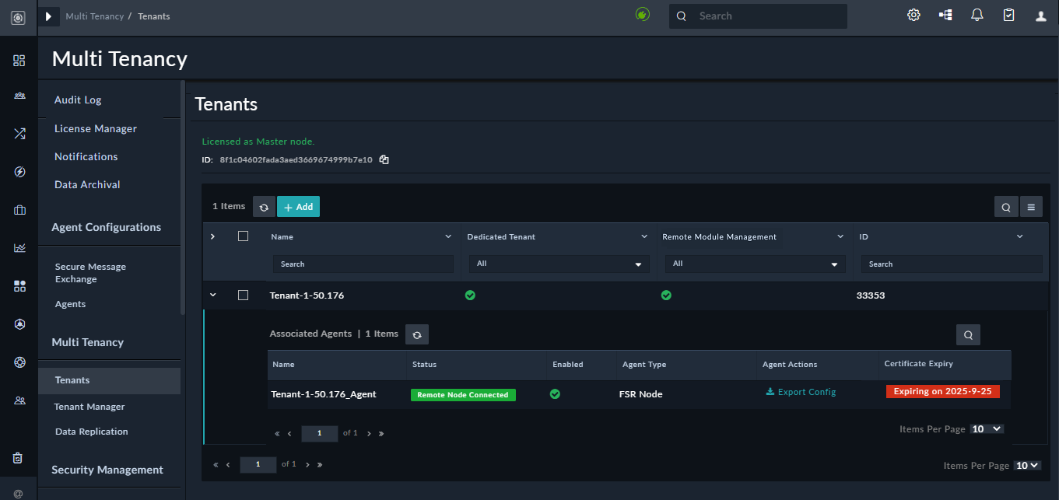Open the notifications bell
This screenshot has width=1059, height=500.
[x=977, y=14]
